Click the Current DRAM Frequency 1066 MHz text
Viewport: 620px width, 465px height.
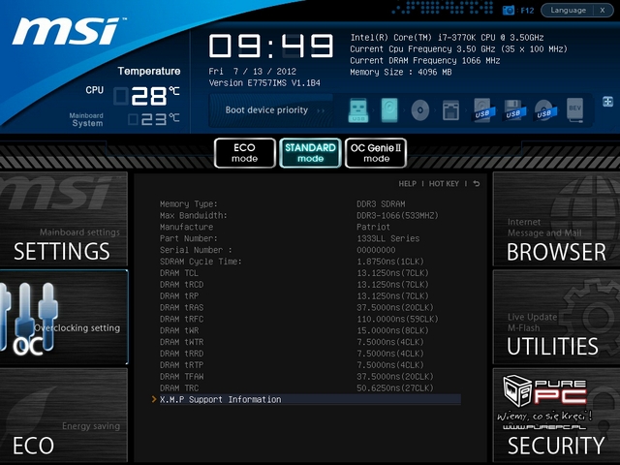pos(425,60)
